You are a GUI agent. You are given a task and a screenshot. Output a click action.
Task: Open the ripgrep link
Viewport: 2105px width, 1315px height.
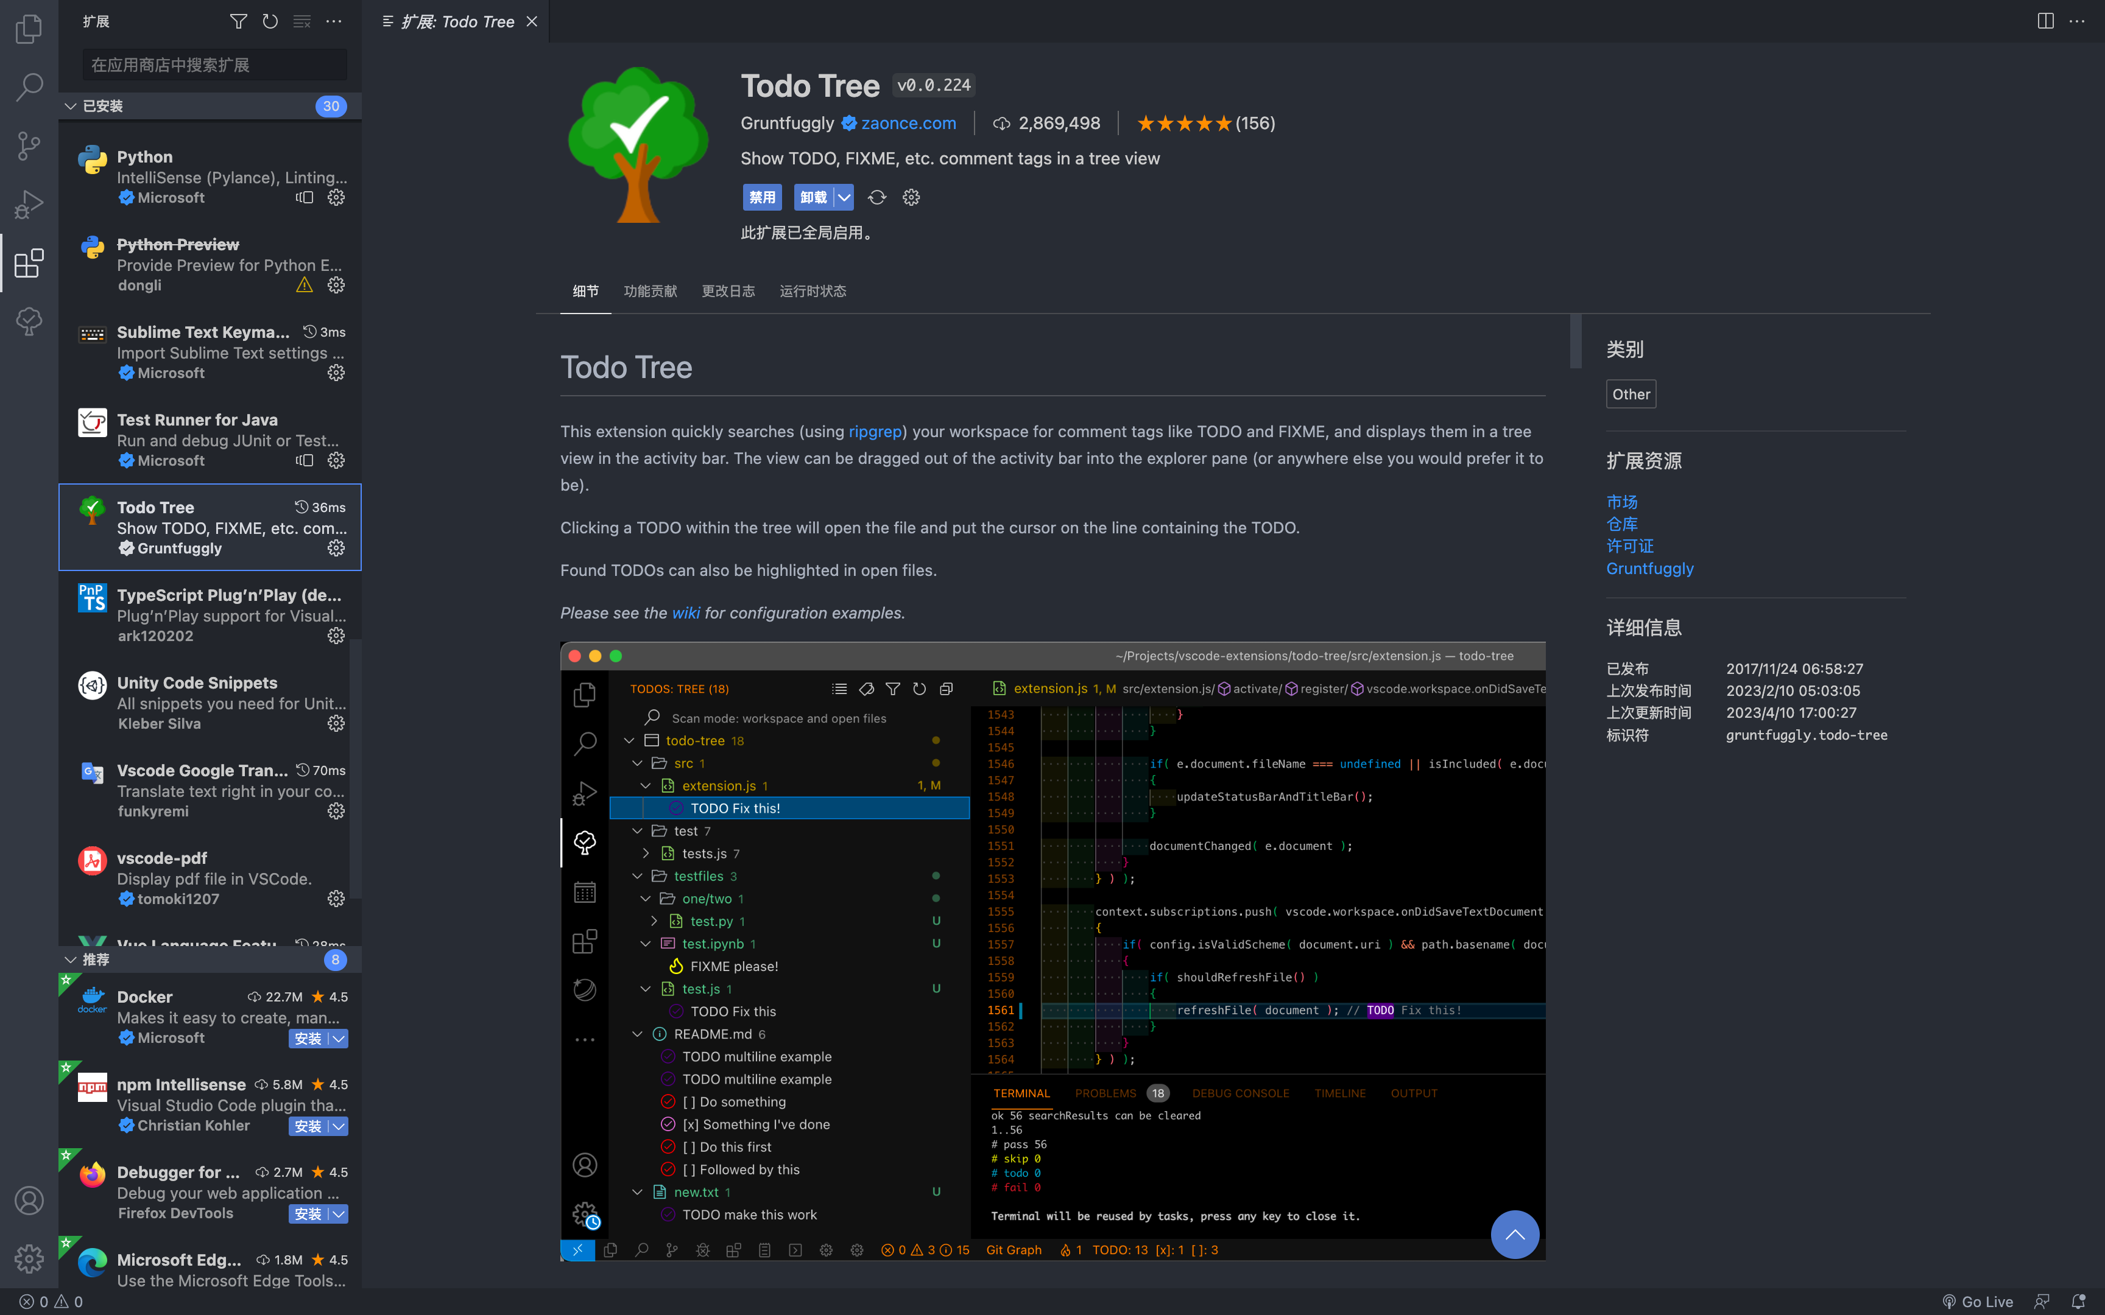coord(875,432)
